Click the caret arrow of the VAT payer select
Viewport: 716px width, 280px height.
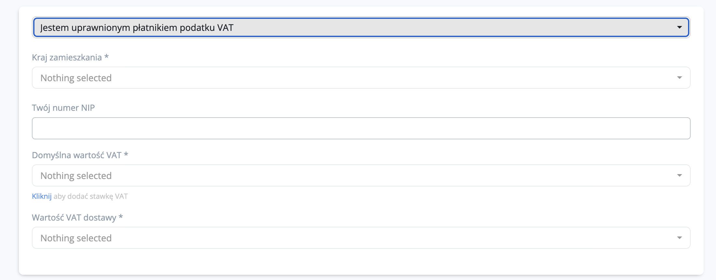[x=679, y=27]
